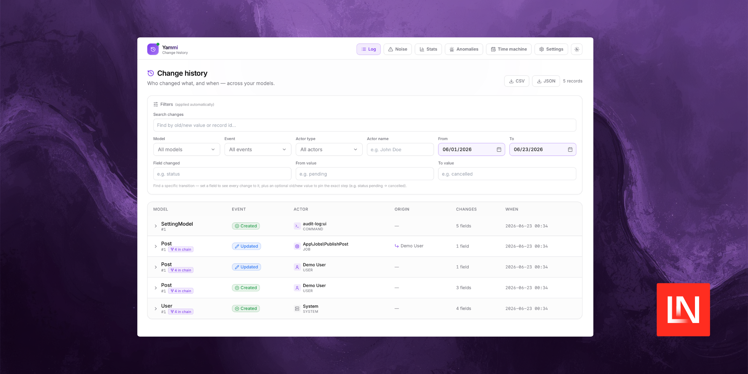Open the All models dropdown
The width and height of the screenshot is (748, 374).
coord(187,150)
